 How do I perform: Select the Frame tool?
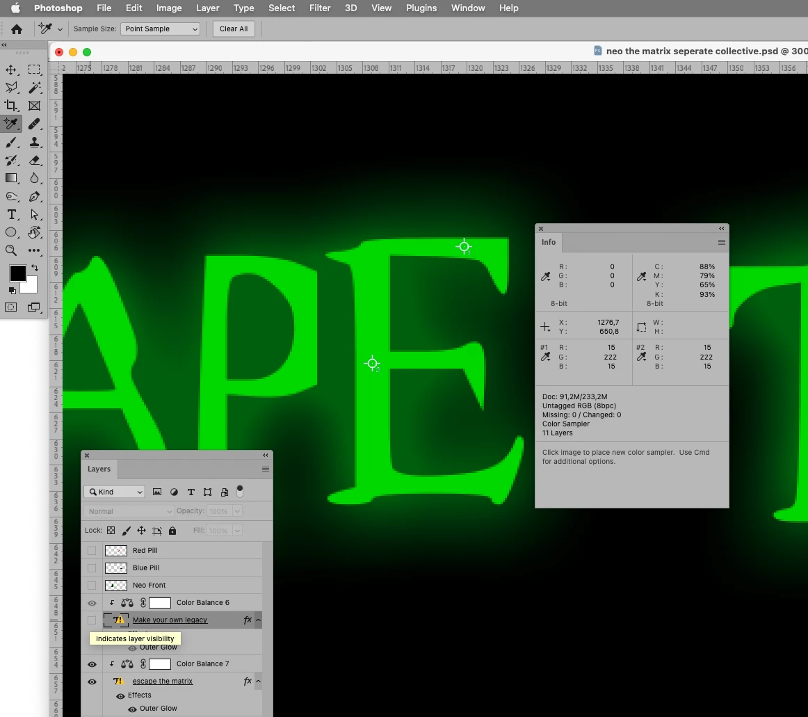pos(34,106)
